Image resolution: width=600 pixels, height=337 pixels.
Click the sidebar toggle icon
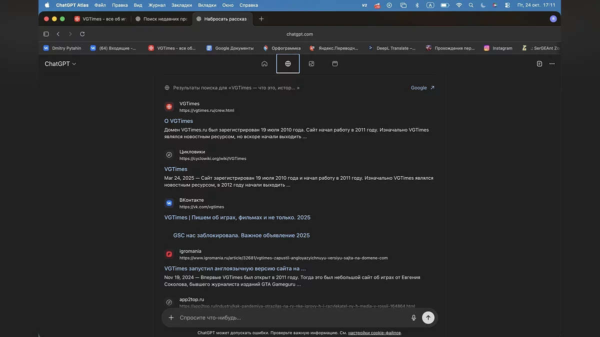coord(46,34)
